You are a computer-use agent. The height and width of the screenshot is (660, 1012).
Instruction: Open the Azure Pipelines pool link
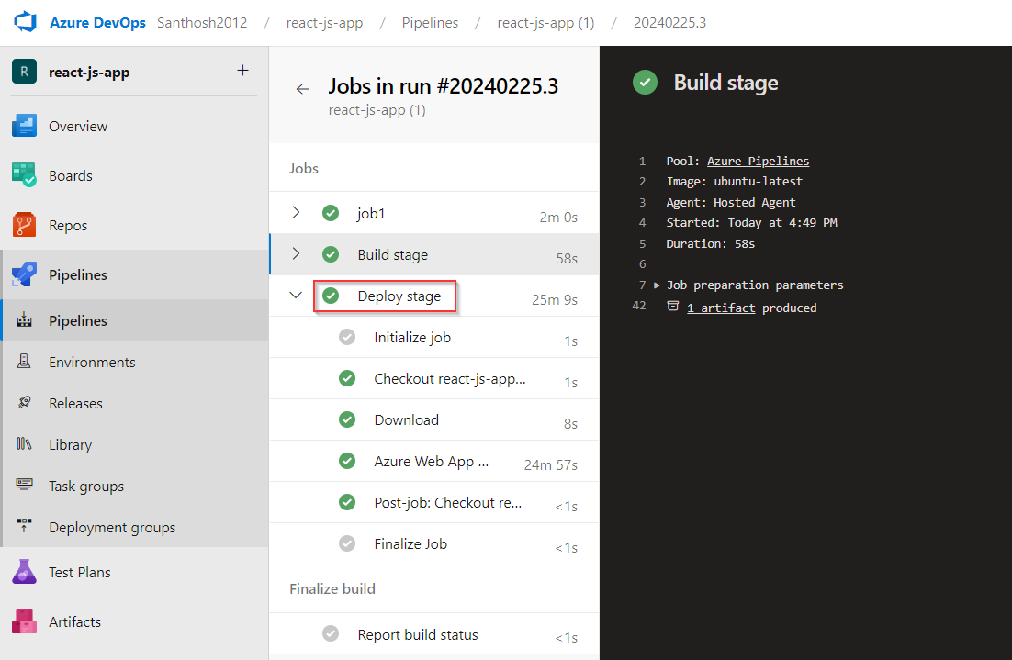point(758,161)
